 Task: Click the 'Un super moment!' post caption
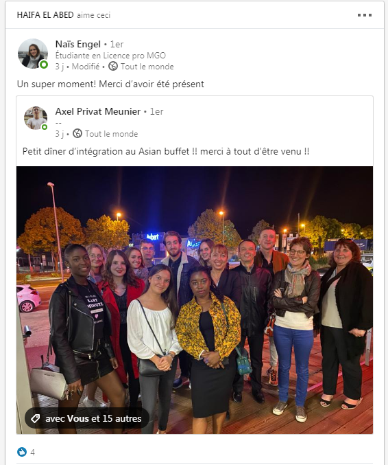click(x=110, y=84)
